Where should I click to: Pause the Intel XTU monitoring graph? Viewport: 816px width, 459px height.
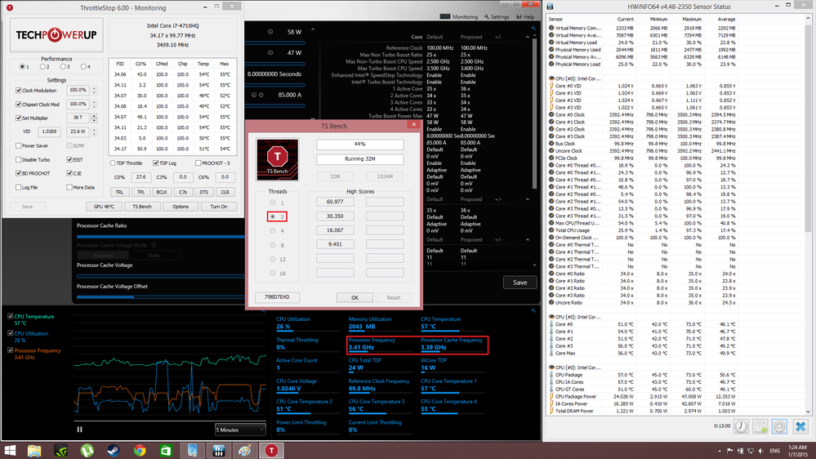(x=79, y=430)
